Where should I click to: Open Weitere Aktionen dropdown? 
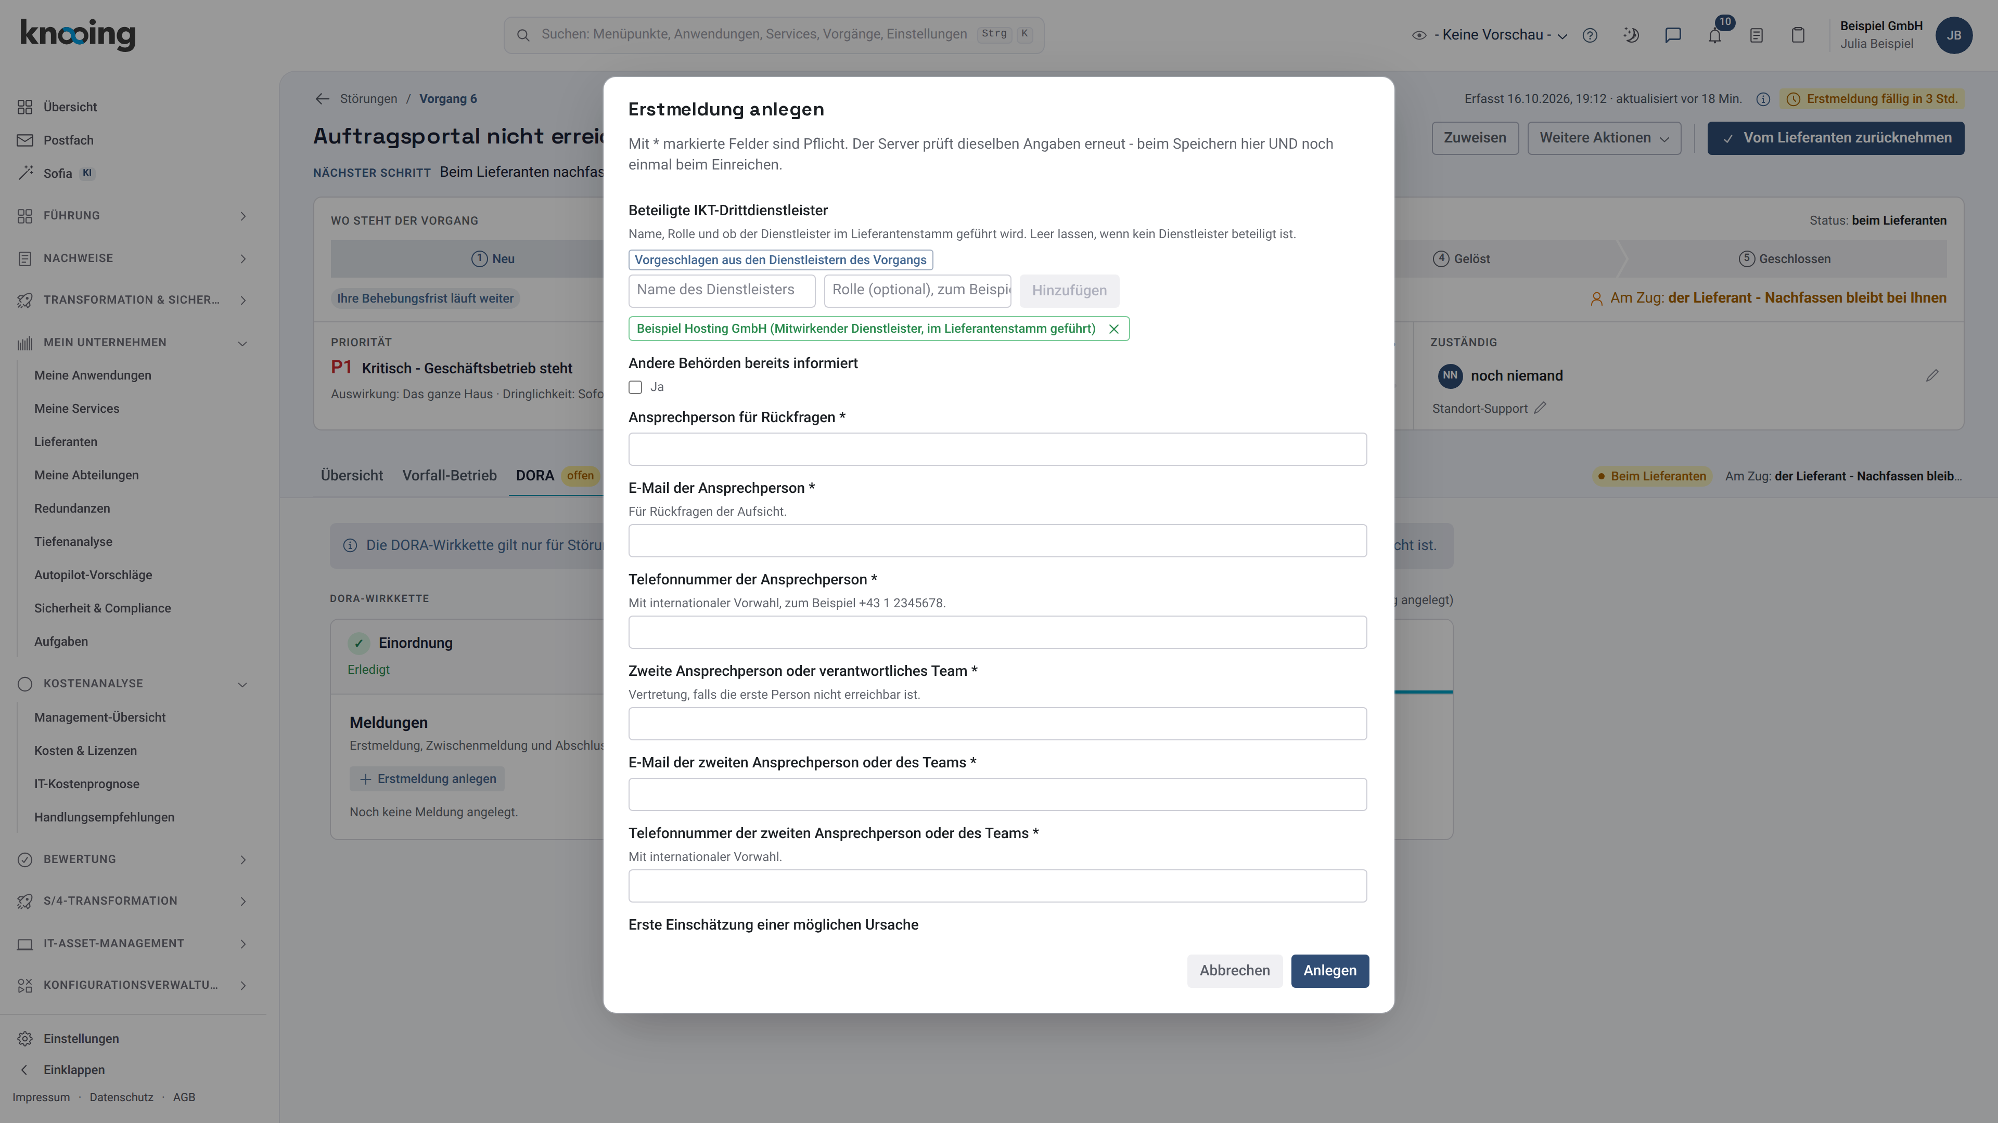[1604, 138]
